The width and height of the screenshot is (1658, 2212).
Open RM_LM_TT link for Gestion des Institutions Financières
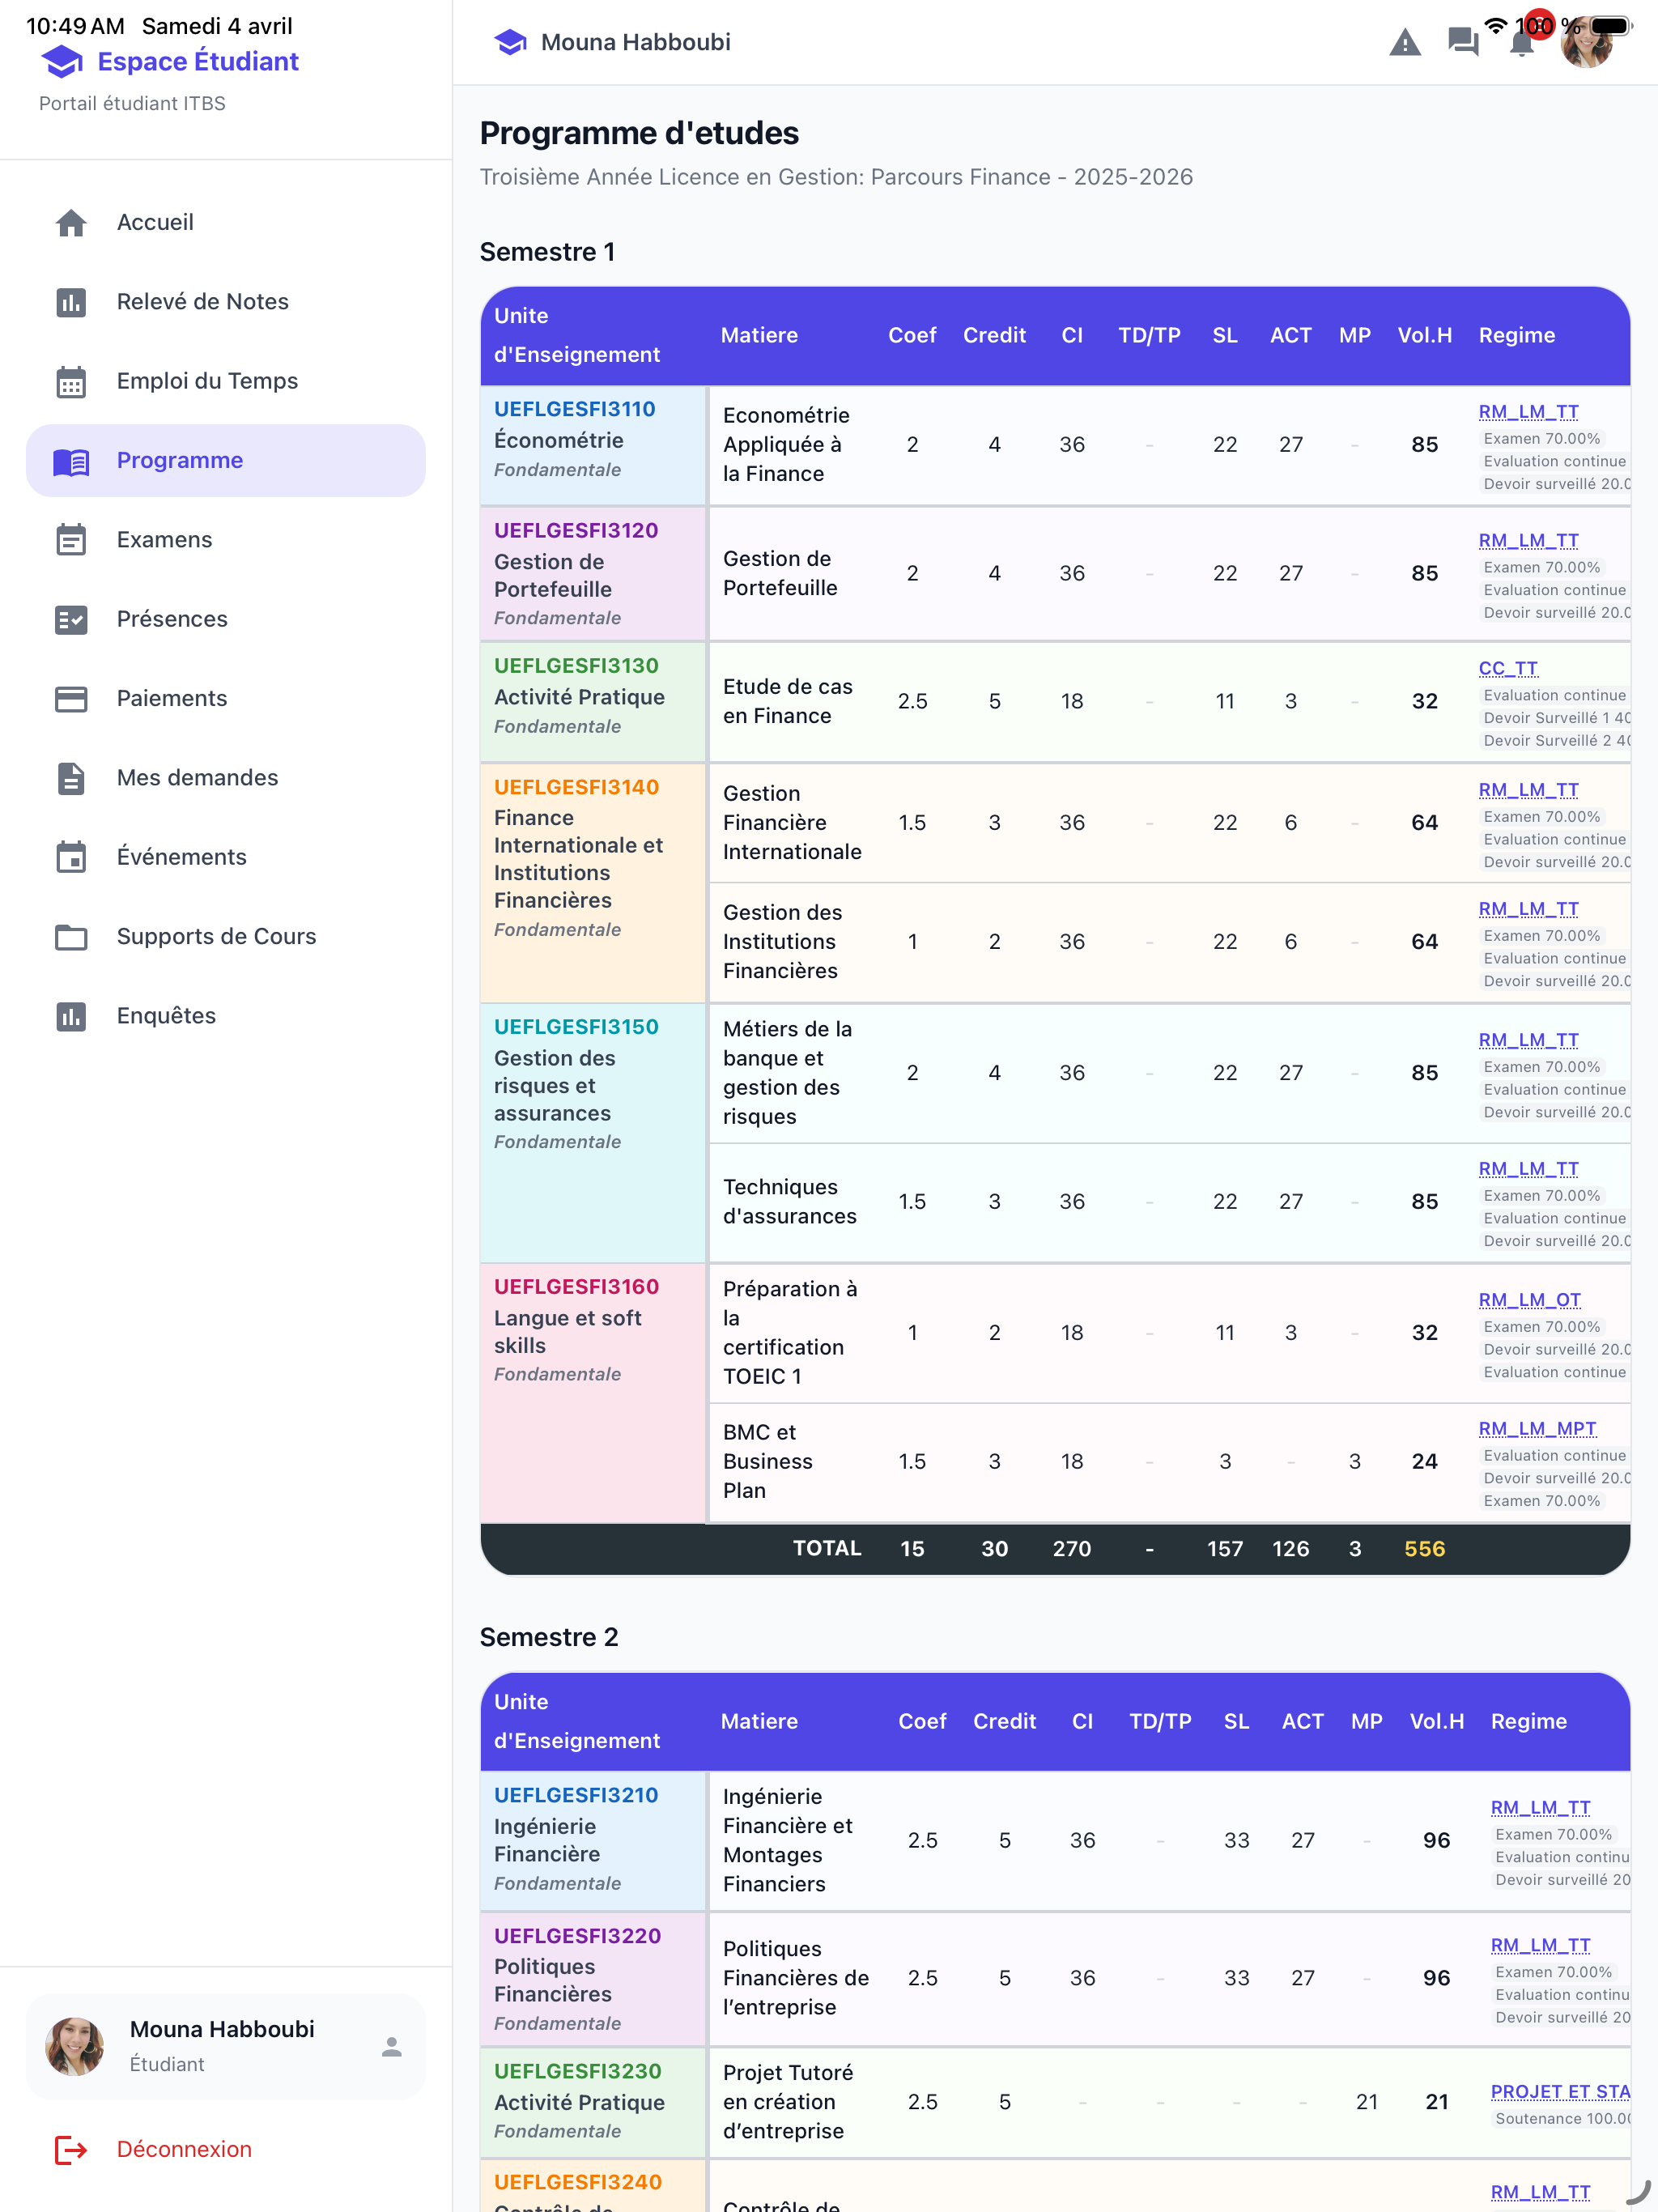(1528, 909)
